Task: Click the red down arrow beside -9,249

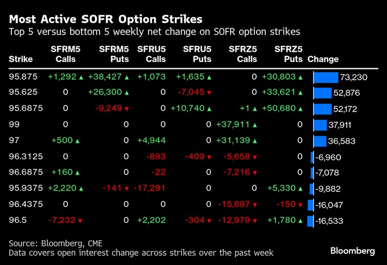Action: [126, 109]
